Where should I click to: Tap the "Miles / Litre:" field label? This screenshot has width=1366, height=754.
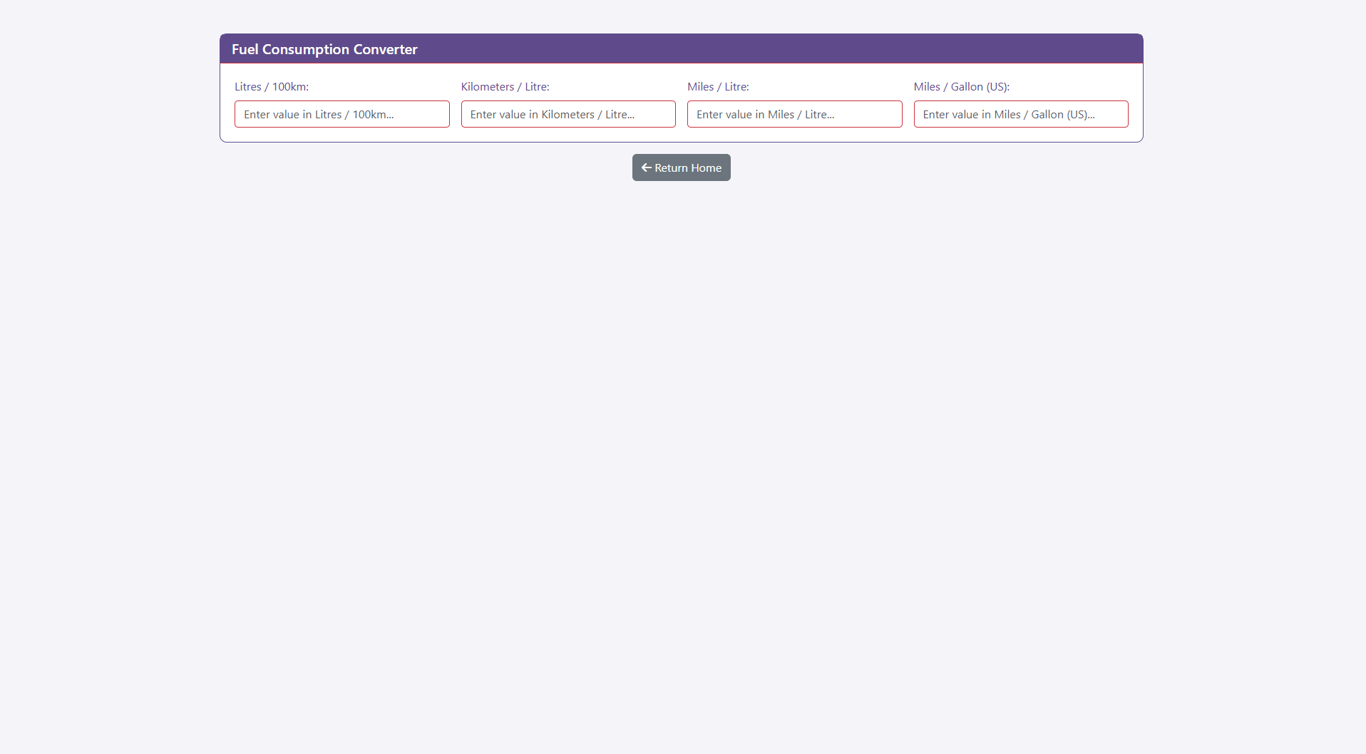pyautogui.click(x=718, y=87)
